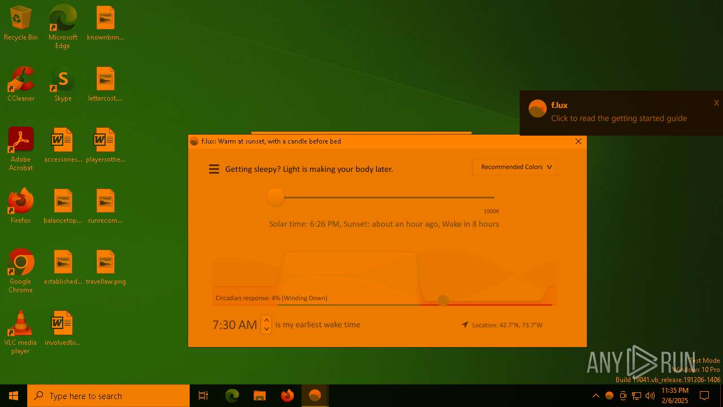Image resolution: width=723 pixels, height=407 pixels.
Task: Click the f.lux notification to read guide
Action: coord(619,118)
